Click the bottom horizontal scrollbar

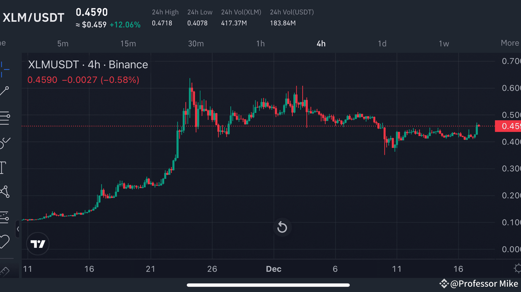coord(268,285)
